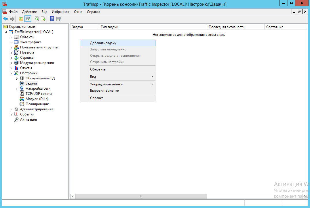The image size is (310, 208).
Task: Open the Избранное menu
Action: [x=60, y=12]
